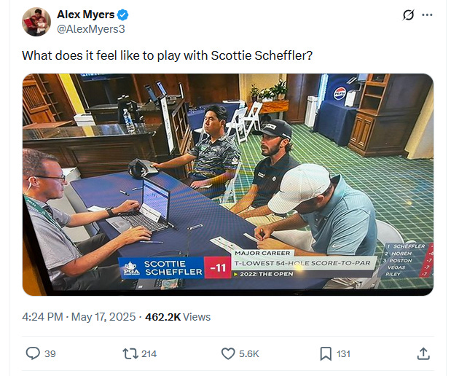451x376 pixels.
Task: Click the repost arrows icon
Action: (x=130, y=353)
